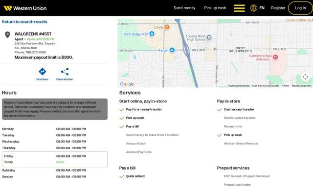Image resolution: width=313 pixels, height=195 pixels.
Task: Click the gray hours of operation notice
Action: 55,109
